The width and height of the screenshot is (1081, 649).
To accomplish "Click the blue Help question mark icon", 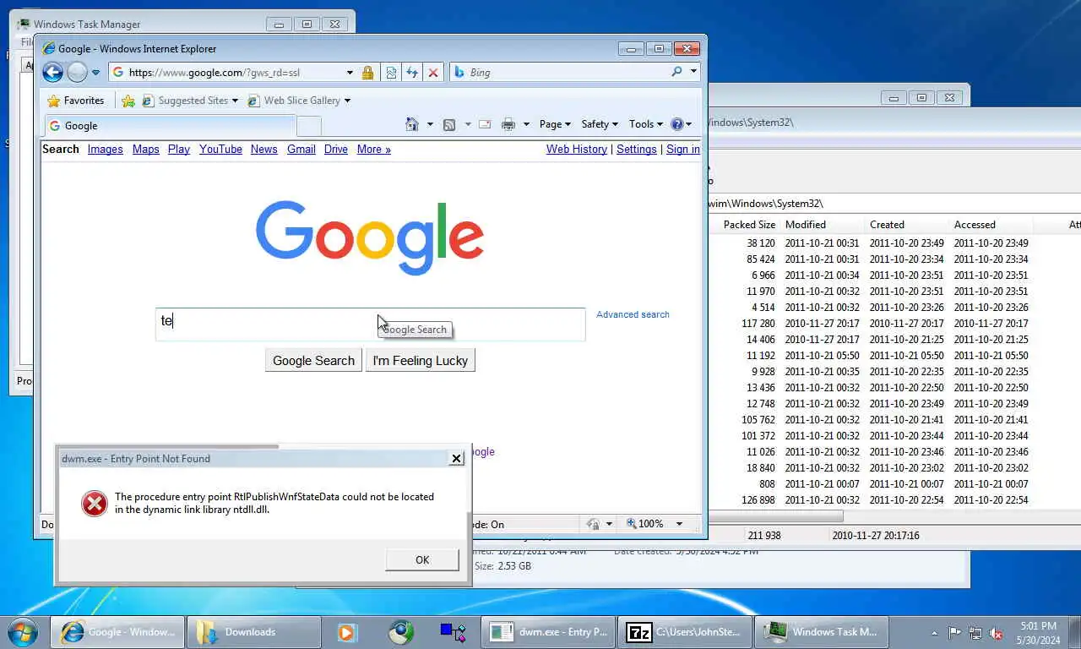I will [676, 124].
